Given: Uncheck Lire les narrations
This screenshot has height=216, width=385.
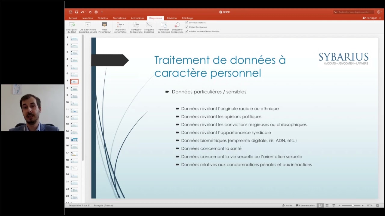Looking at the screenshot, I should 187,22.
